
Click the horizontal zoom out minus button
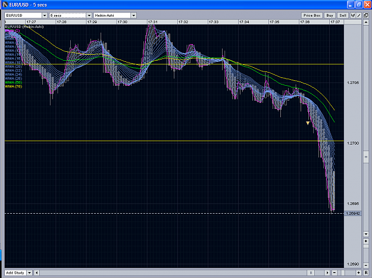pyautogui.click(x=335, y=273)
